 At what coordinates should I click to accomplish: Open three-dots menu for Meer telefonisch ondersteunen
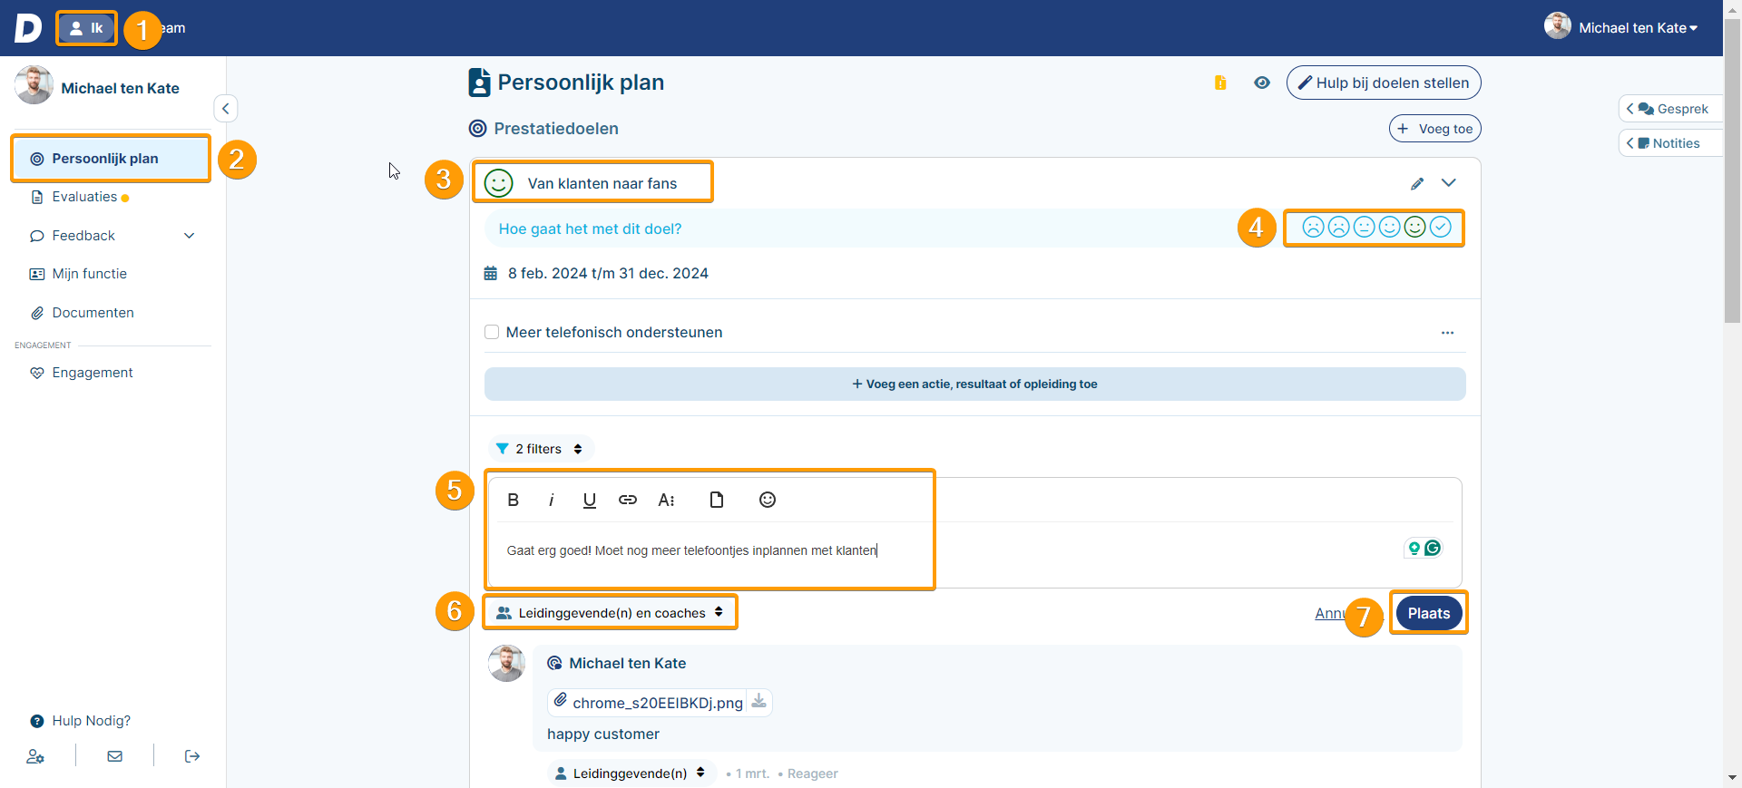pos(1447,333)
